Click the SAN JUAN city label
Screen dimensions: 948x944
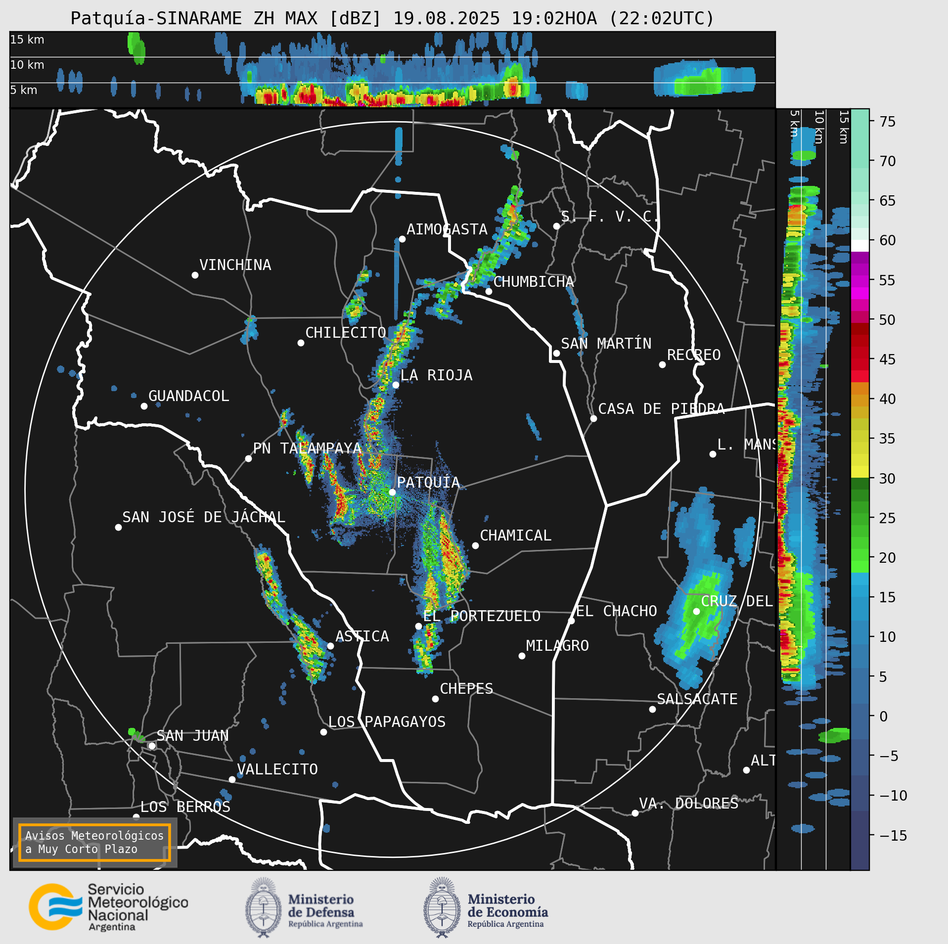point(192,735)
